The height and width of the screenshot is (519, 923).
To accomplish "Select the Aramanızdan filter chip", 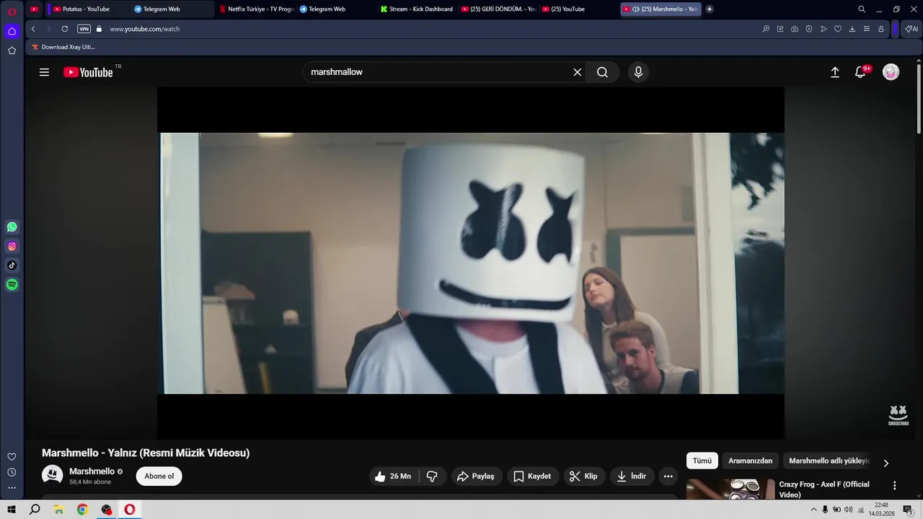I will (x=750, y=461).
